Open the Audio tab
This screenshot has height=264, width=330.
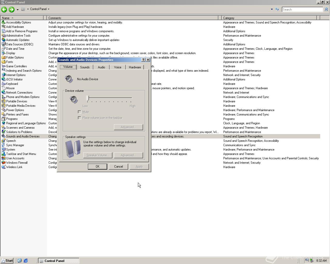click(x=101, y=67)
